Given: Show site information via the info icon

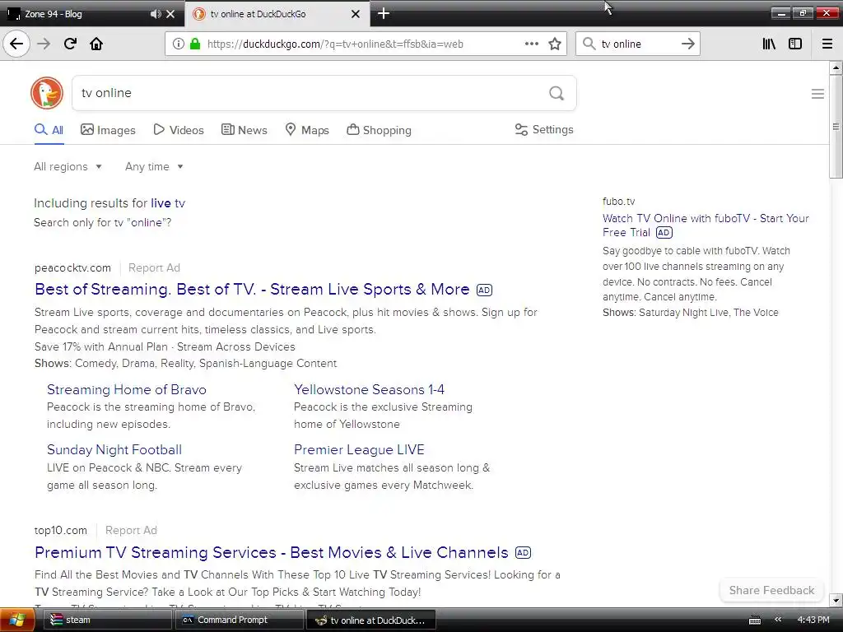Looking at the screenshot, I should point(179,44).
